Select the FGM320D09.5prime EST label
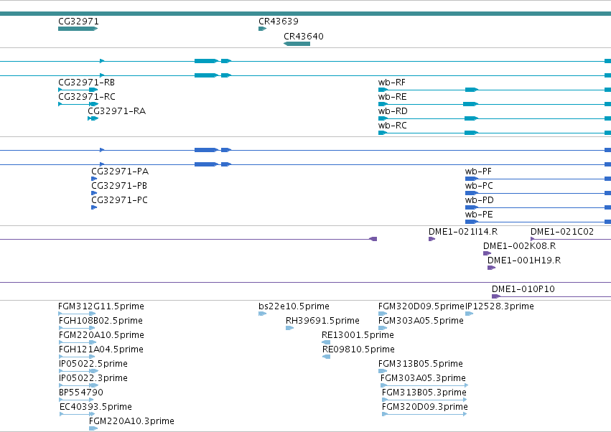 (x=421, y=306)
